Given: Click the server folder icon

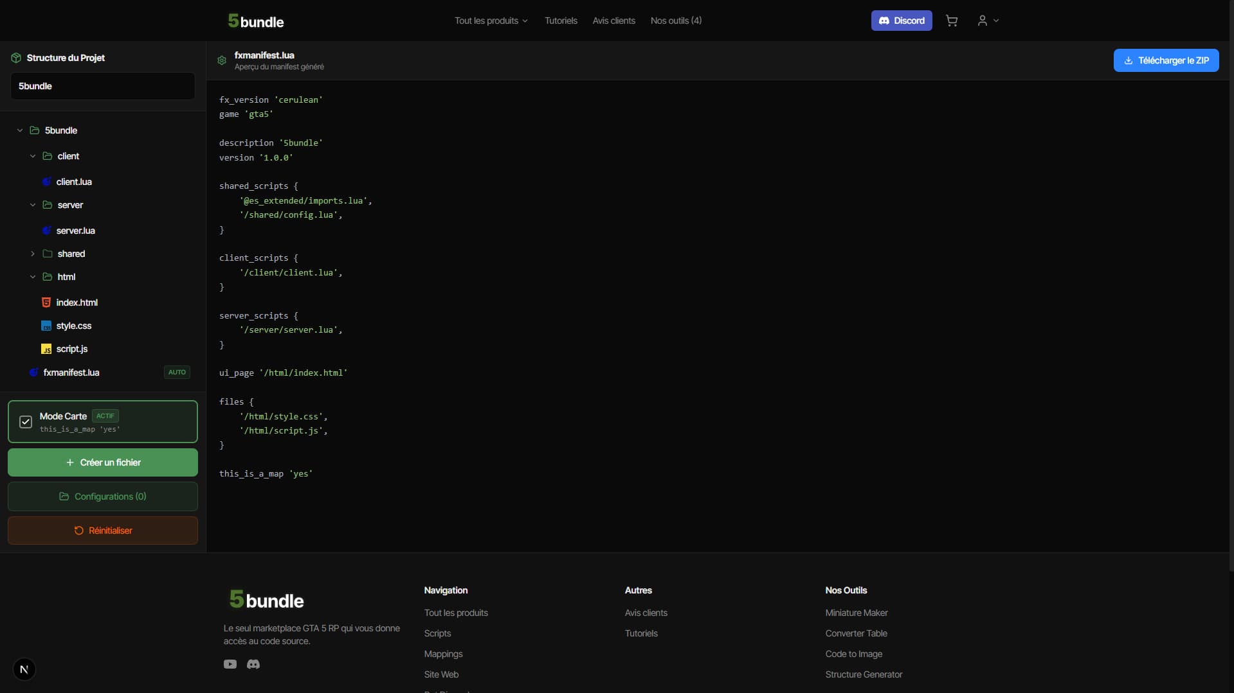Looking at the screenshot, I should click(48, 205).
